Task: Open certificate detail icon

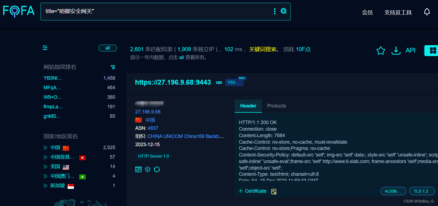Action: click(274, 192)
